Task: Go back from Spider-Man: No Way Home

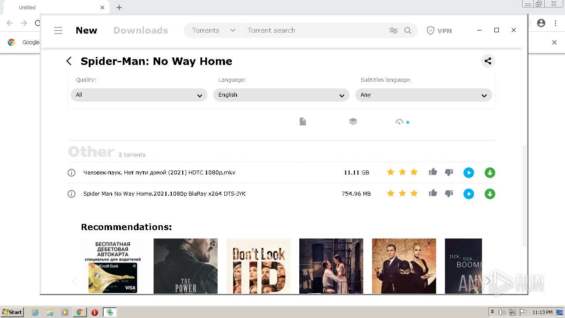Action: pyautogui.click(x=69, y=61)
